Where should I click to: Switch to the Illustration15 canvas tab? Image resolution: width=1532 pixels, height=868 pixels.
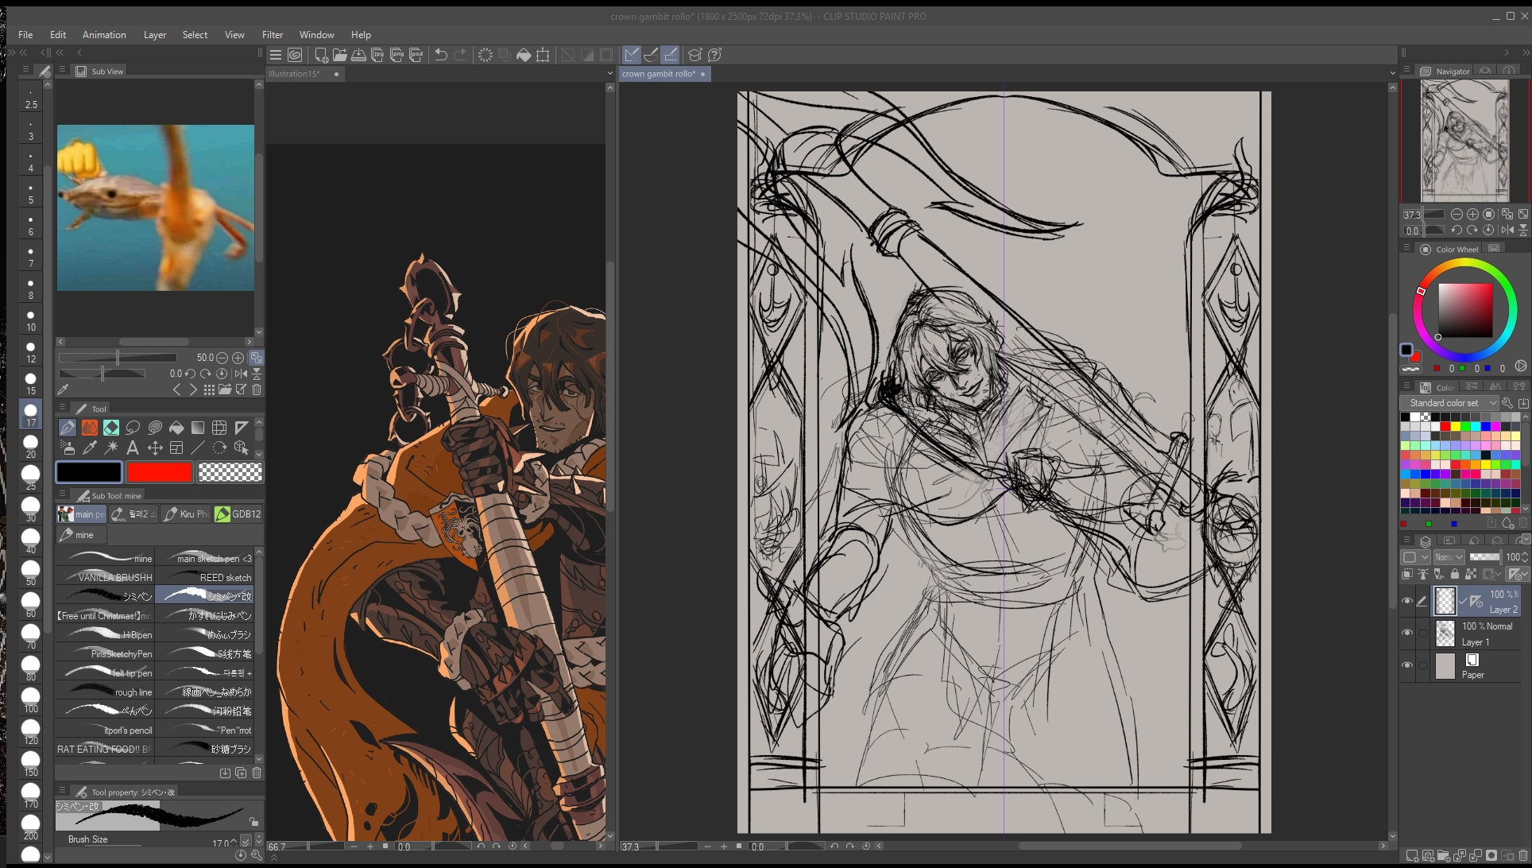pos(294,74)
